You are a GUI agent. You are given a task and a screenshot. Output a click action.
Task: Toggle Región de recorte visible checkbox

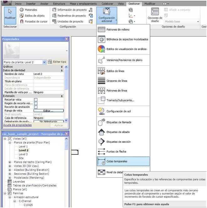36,103
